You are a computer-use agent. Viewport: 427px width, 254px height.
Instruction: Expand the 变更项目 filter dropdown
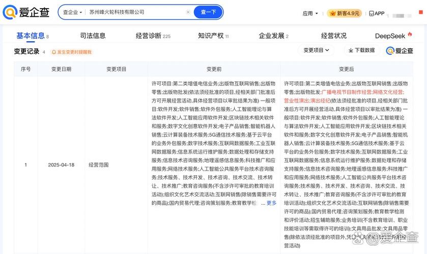(x=316, y=50)
